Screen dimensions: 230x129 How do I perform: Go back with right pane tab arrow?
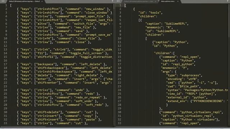pyautogui.click(x=117, y=1)
